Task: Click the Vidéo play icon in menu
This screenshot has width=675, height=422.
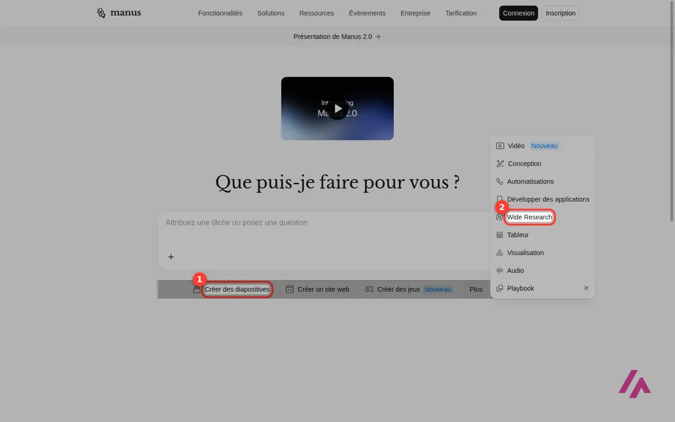Action: 500,146
